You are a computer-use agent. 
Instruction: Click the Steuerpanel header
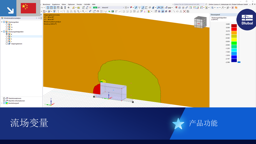click(x=215, y=14)
